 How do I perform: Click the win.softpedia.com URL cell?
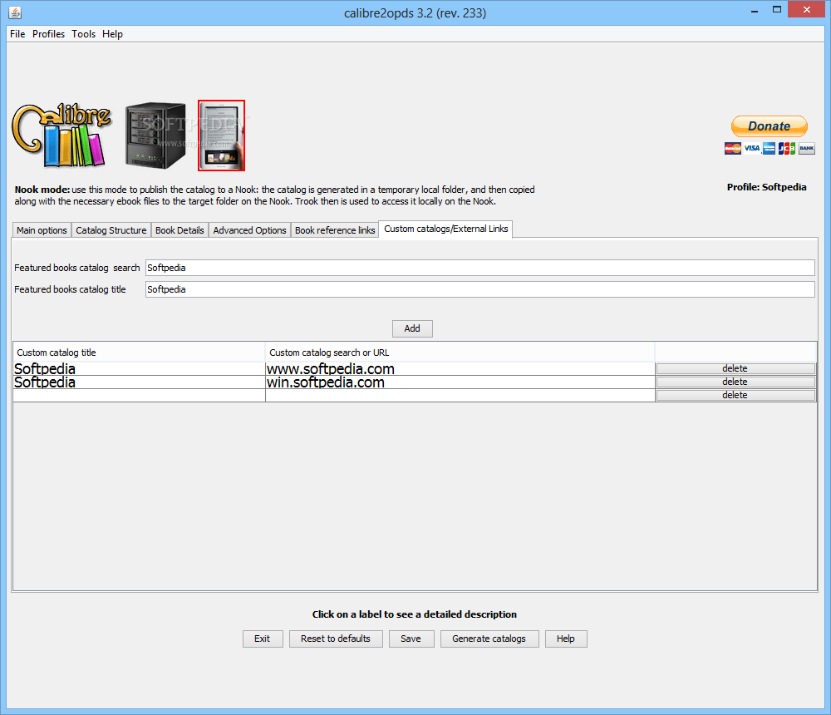click(x=460, y=382)
